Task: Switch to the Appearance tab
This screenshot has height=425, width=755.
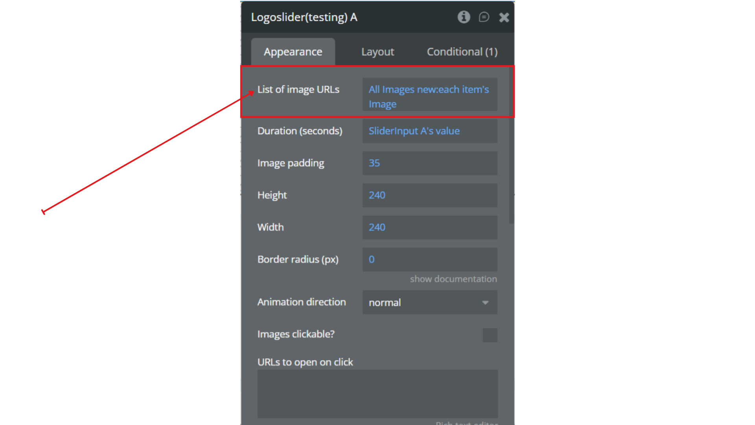Action: [x=293, y=52]
